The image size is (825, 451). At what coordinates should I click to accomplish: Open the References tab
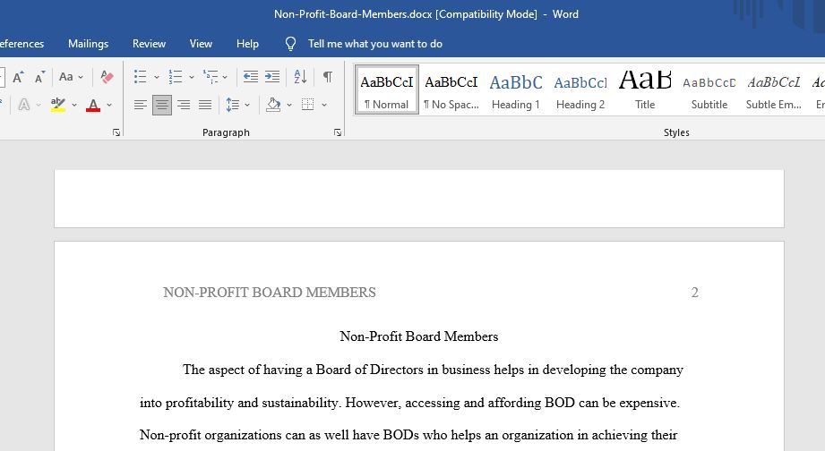click(21, 44)
